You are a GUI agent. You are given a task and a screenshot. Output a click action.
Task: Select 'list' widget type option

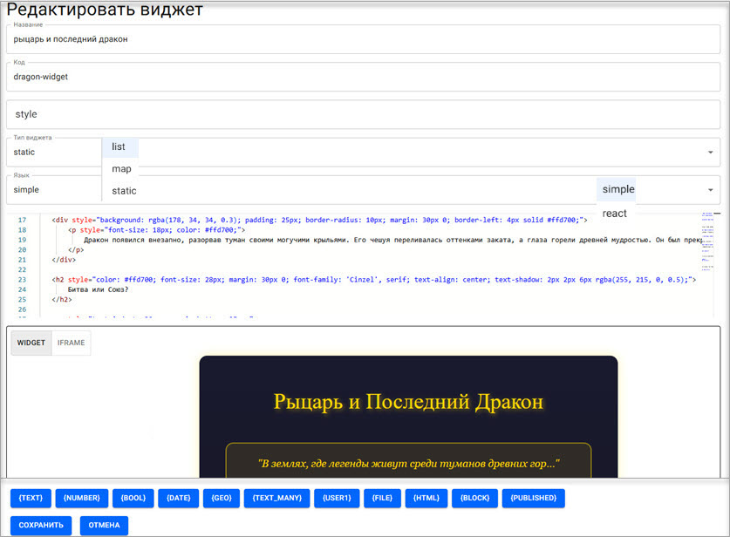click(x=120, y=146)
